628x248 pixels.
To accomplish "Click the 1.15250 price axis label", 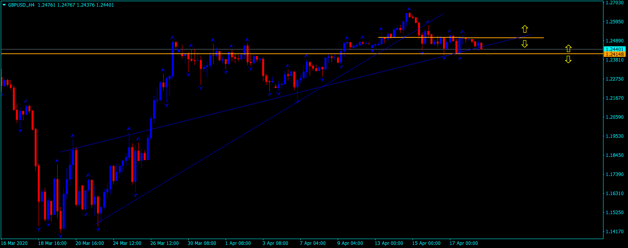I will [x=615, y=213].
